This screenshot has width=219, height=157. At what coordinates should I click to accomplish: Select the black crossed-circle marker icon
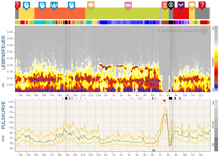point(171,5)
